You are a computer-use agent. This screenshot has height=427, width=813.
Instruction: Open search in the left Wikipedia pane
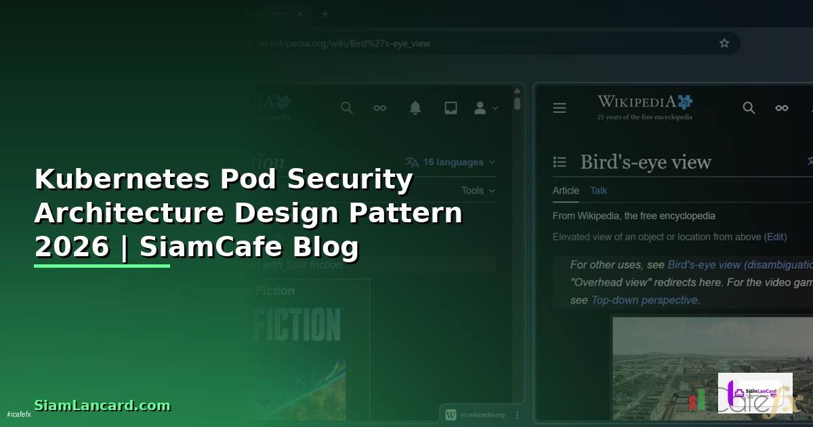(347, 108)
